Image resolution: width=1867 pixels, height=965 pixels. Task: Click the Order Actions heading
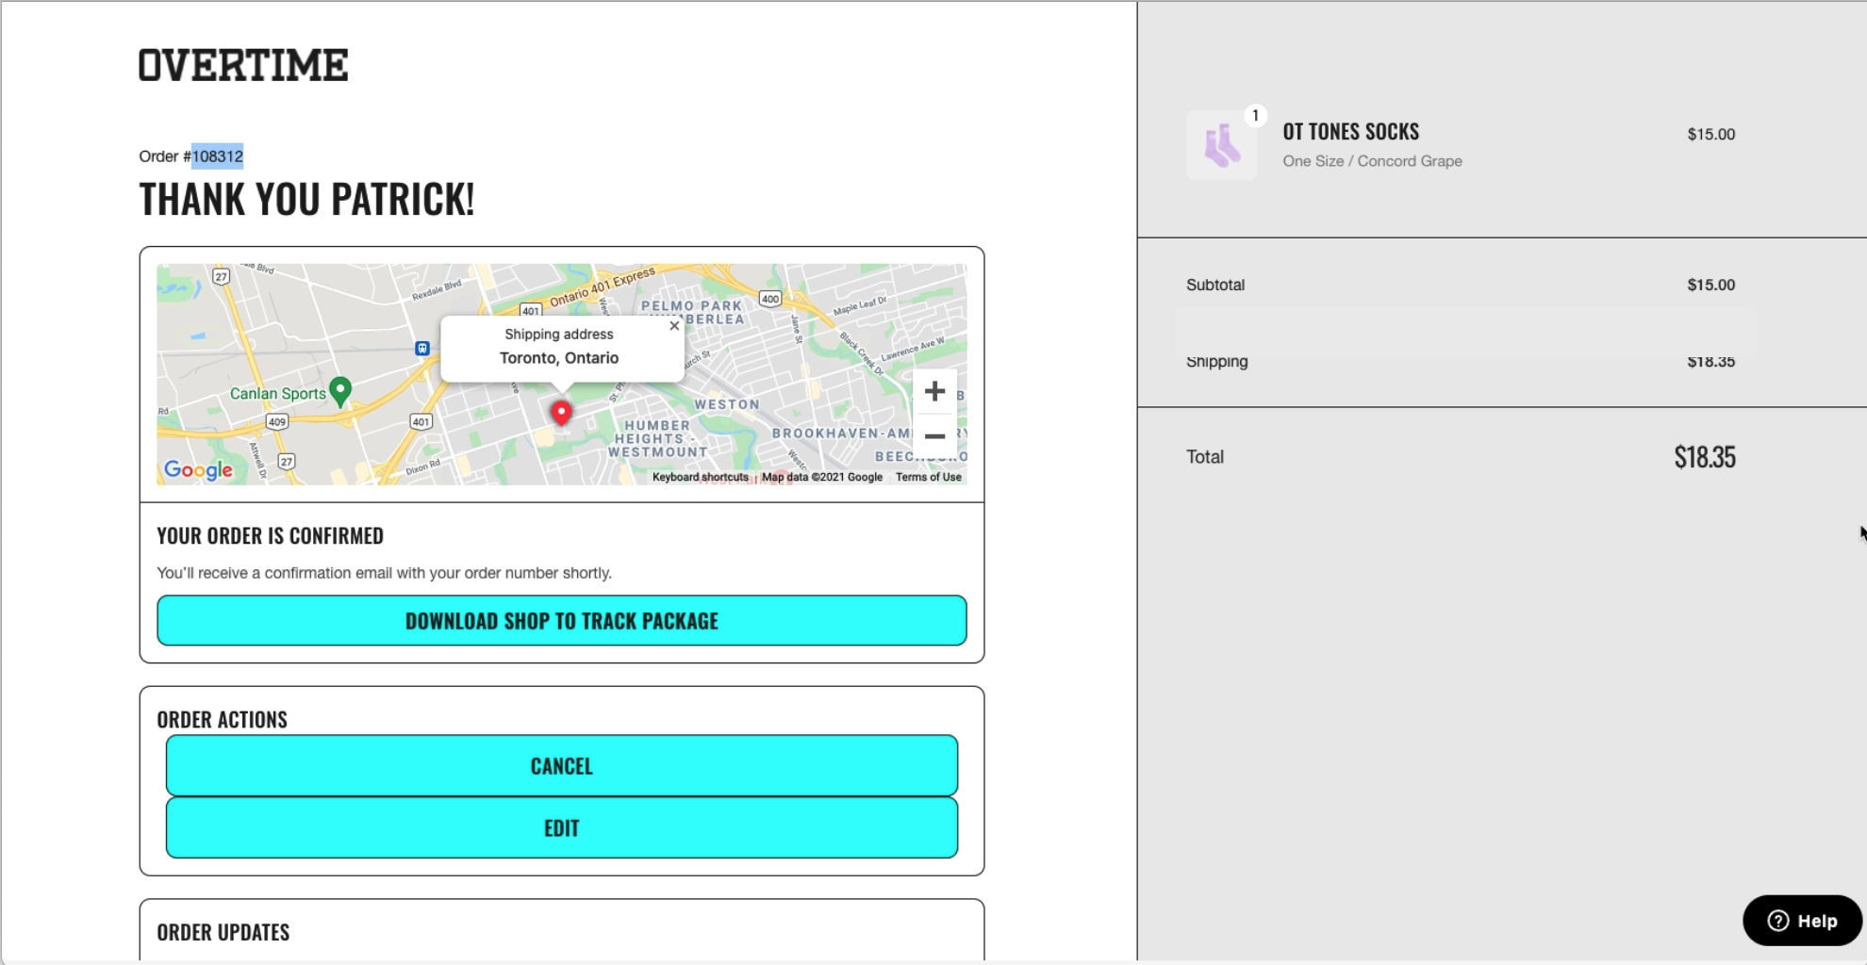tap(222, 720)
